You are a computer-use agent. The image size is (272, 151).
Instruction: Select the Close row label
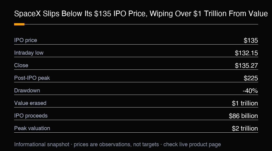[21, 65]
